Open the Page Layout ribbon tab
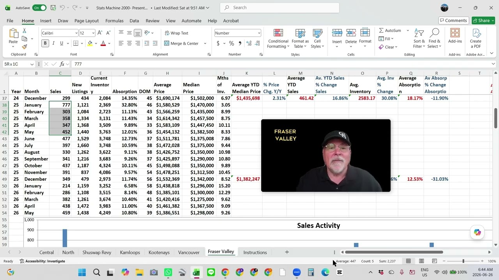The height and width of the screenshot is (280, 499). [x=87, y=21]
